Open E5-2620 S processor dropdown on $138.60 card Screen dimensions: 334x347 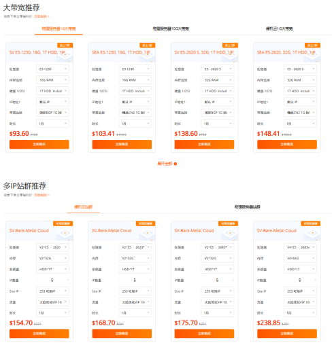point(218,69)
